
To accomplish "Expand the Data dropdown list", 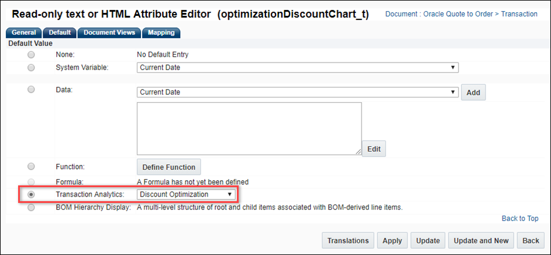I will (x=297, y=92).
